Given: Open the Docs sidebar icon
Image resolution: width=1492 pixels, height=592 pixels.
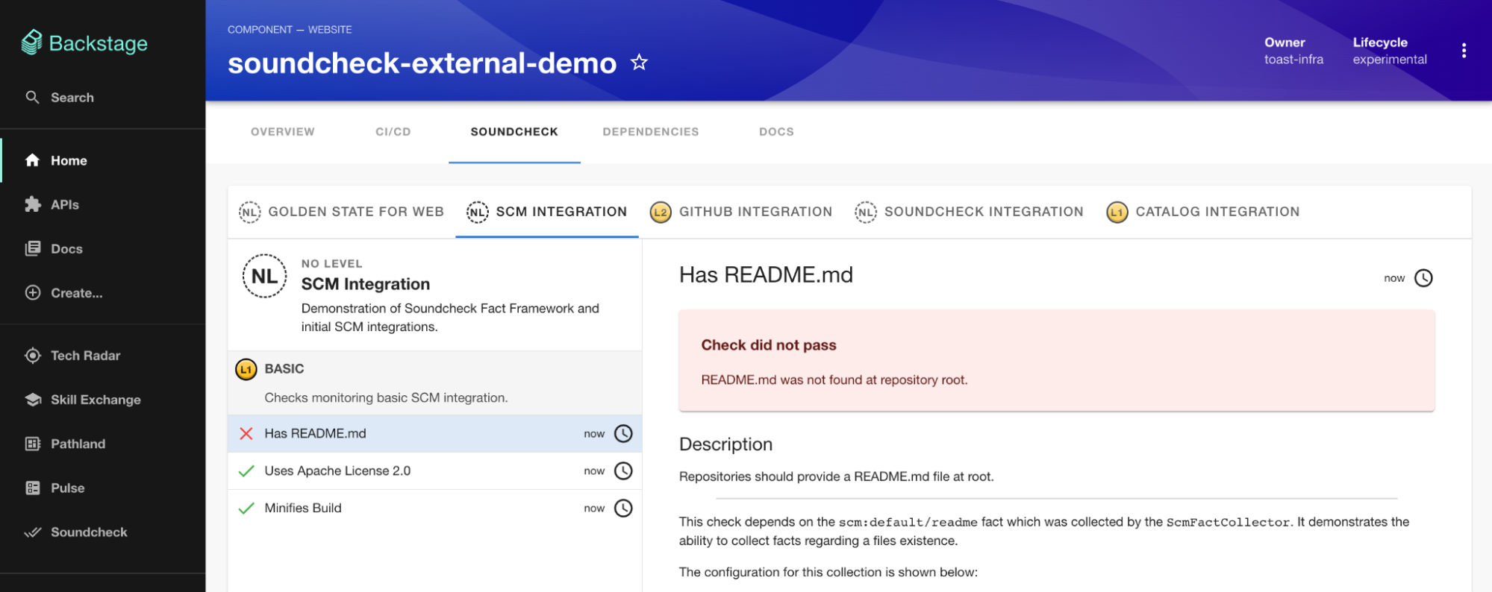Looking at the screenshot, I should tap(32, 249).
